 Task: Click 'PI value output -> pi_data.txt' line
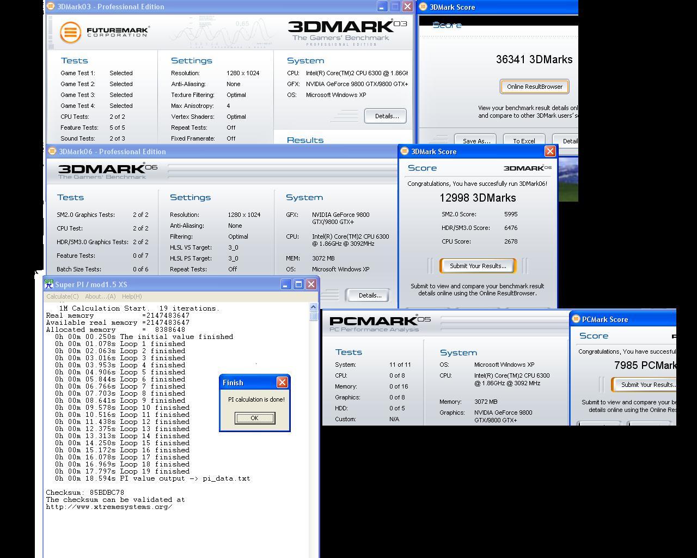(152, 478)
